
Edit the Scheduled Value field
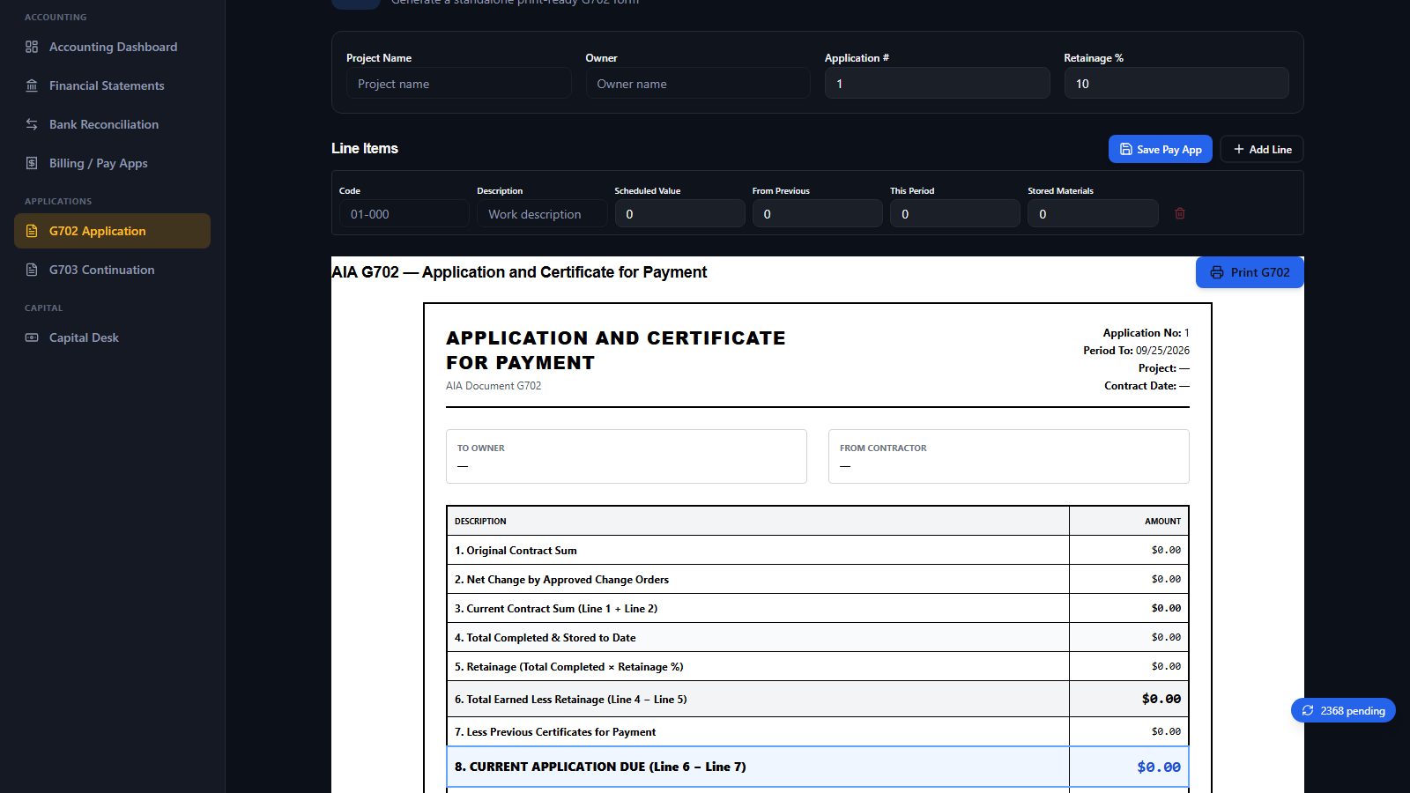coord(679,213)
